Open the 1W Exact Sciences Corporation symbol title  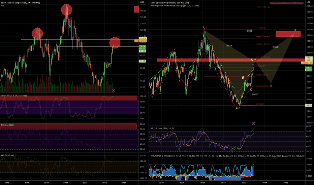click(x=169, y=3)
